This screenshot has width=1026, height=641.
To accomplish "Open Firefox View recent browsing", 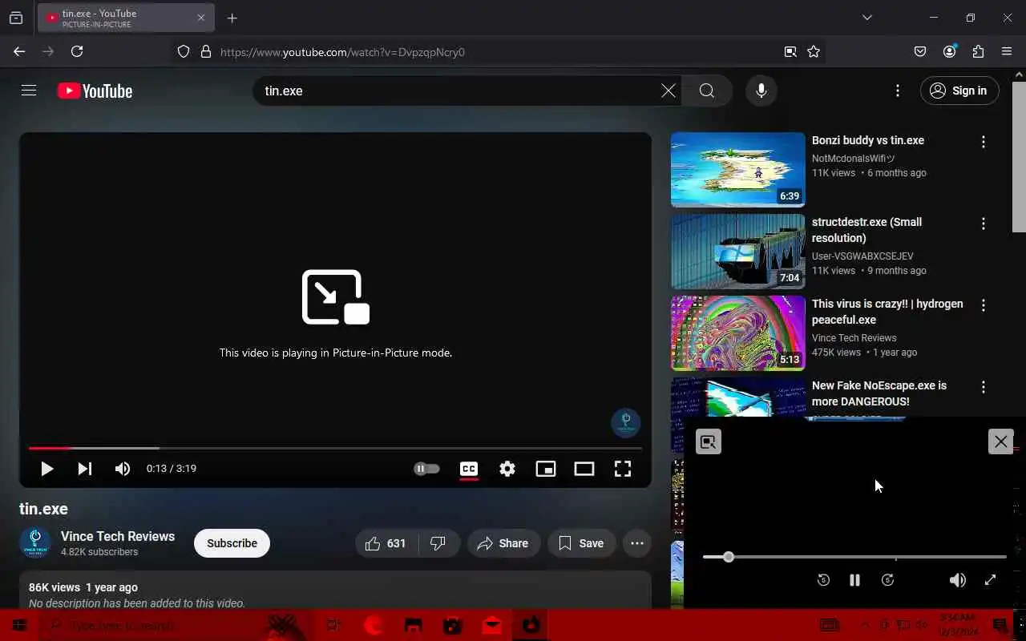I will [x=16, y=18].
